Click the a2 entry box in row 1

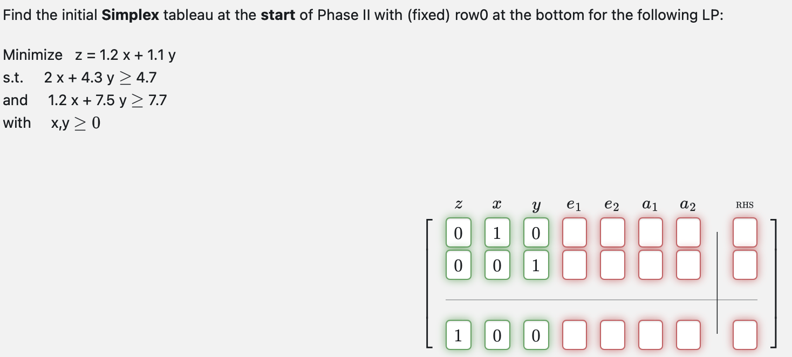[x=687, y=232]
